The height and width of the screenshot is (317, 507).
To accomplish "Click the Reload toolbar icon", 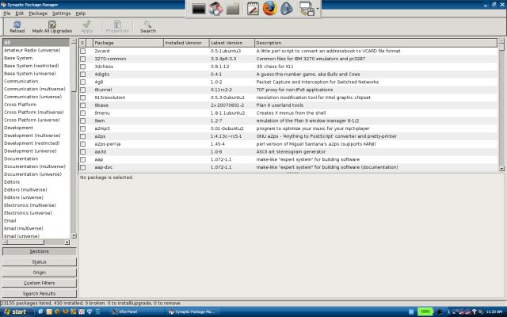I will [x=17, y=25].
